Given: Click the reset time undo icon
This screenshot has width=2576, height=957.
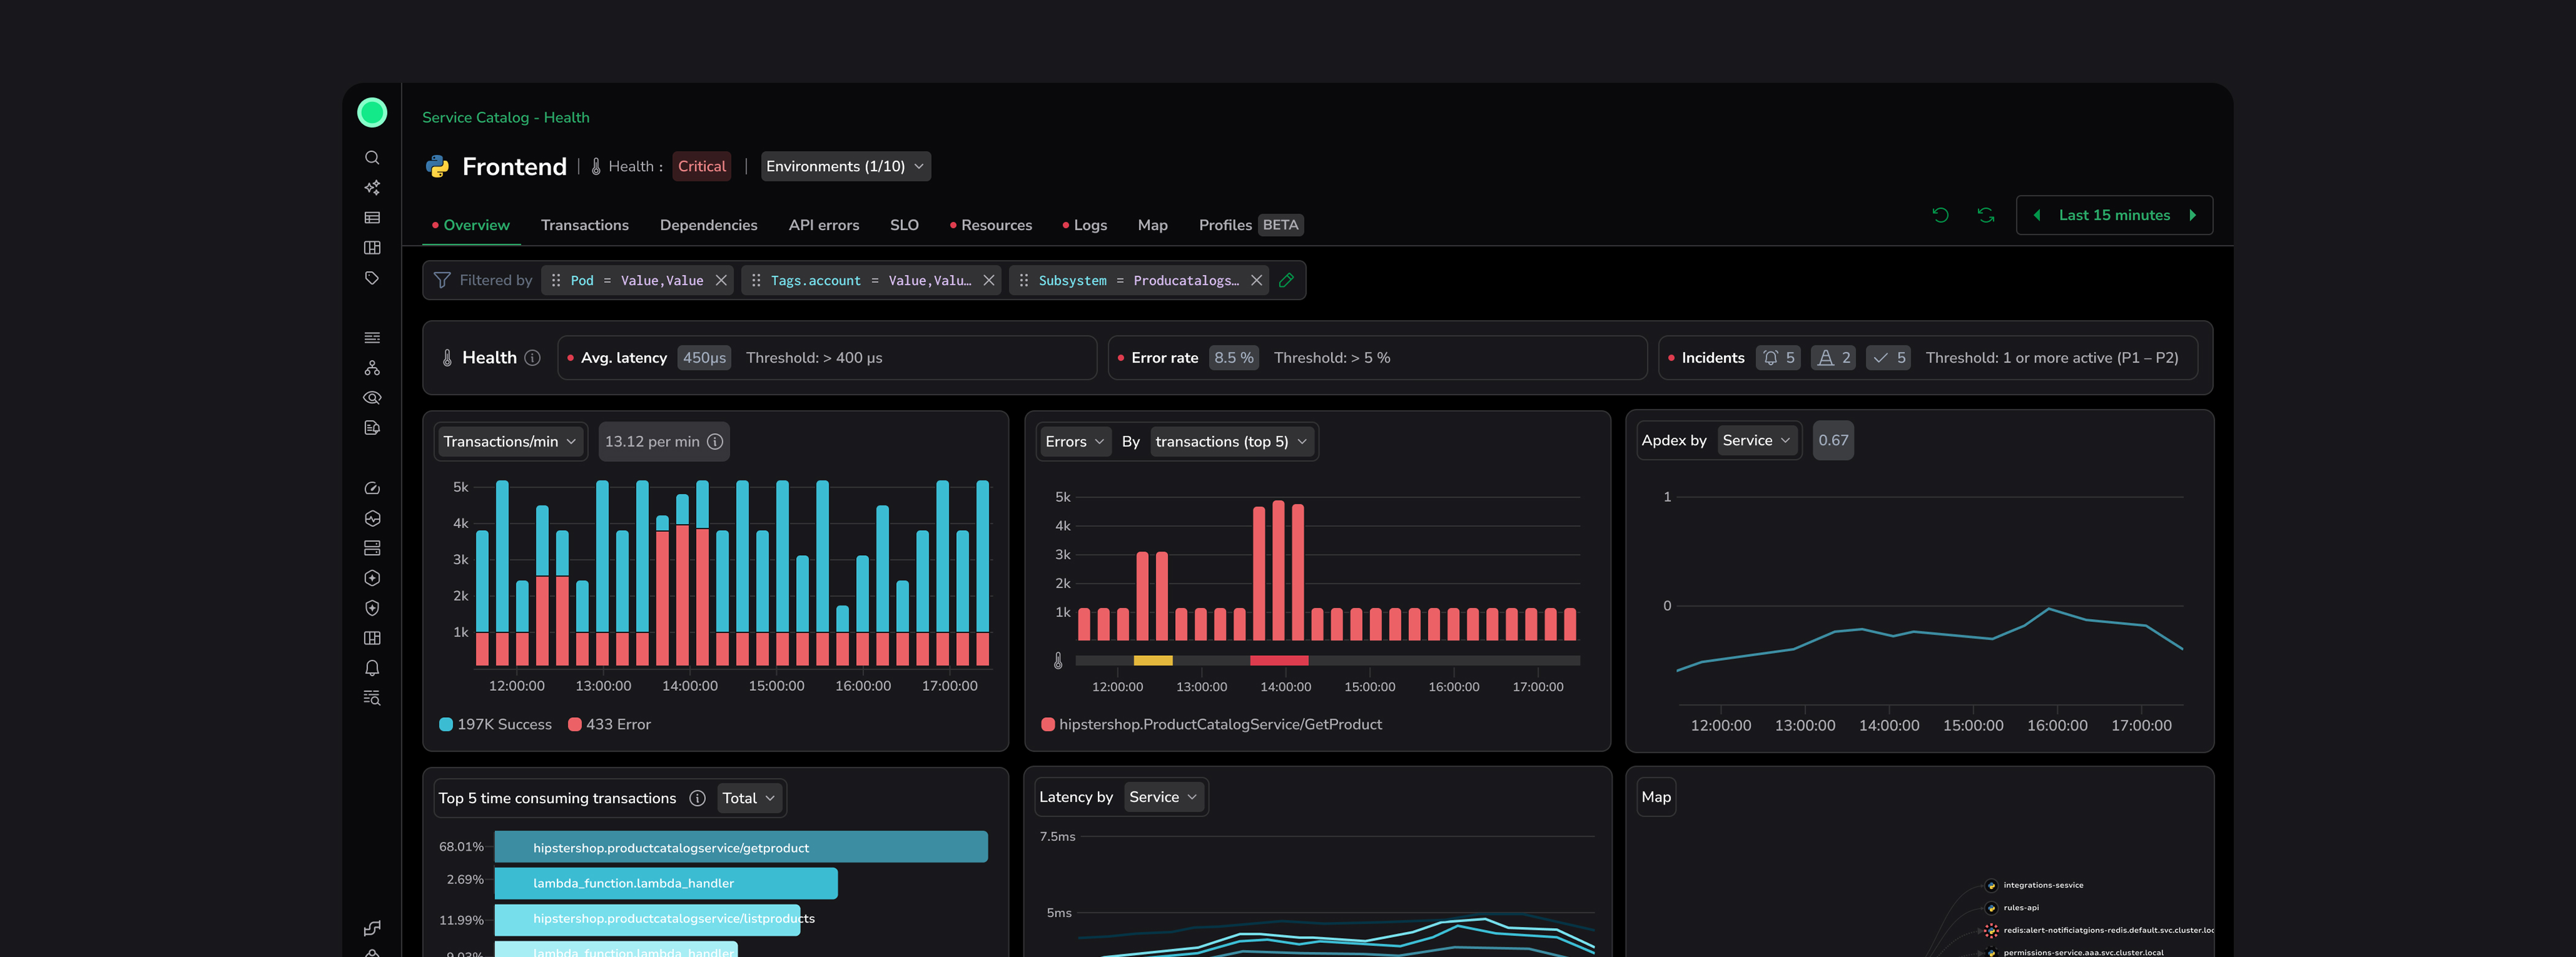Looking at the screenshot, I should click(1940, 215).
